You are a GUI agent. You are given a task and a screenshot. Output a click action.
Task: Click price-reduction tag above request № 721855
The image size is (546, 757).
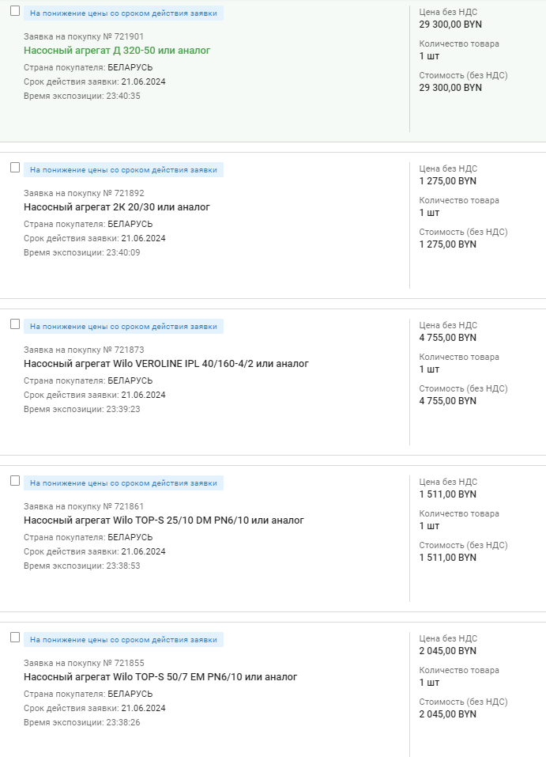click(x=123, y=640)
